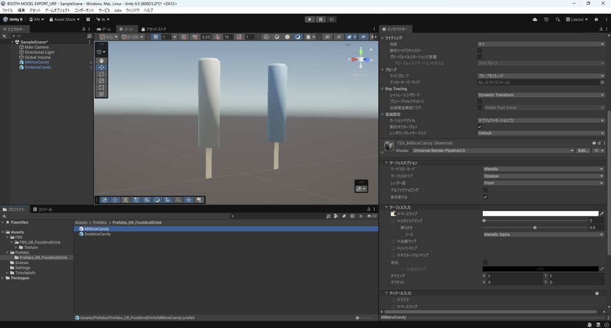Open コンポーネント menu

pyautogui.click(x=84, y=11)
